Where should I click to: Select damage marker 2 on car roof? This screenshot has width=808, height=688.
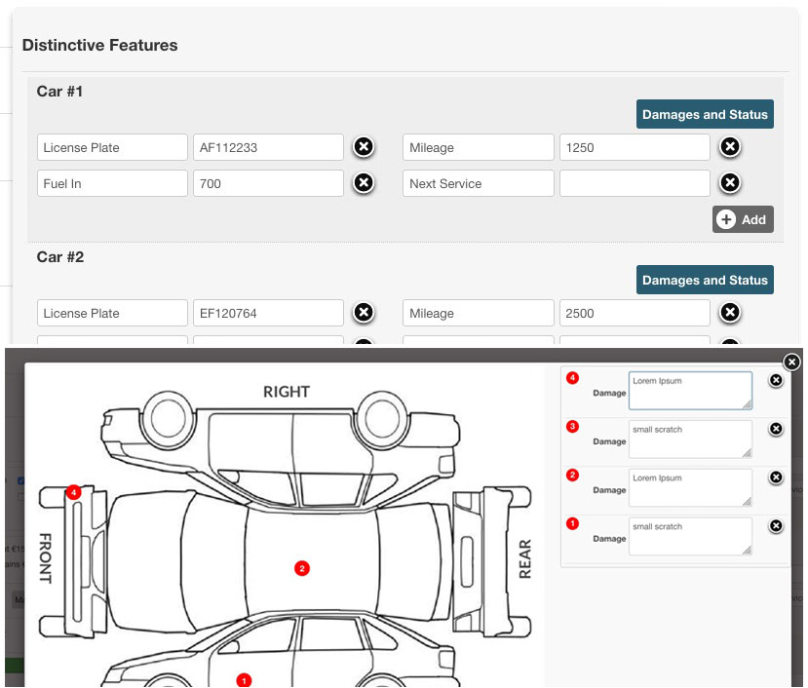coord(302,568)
